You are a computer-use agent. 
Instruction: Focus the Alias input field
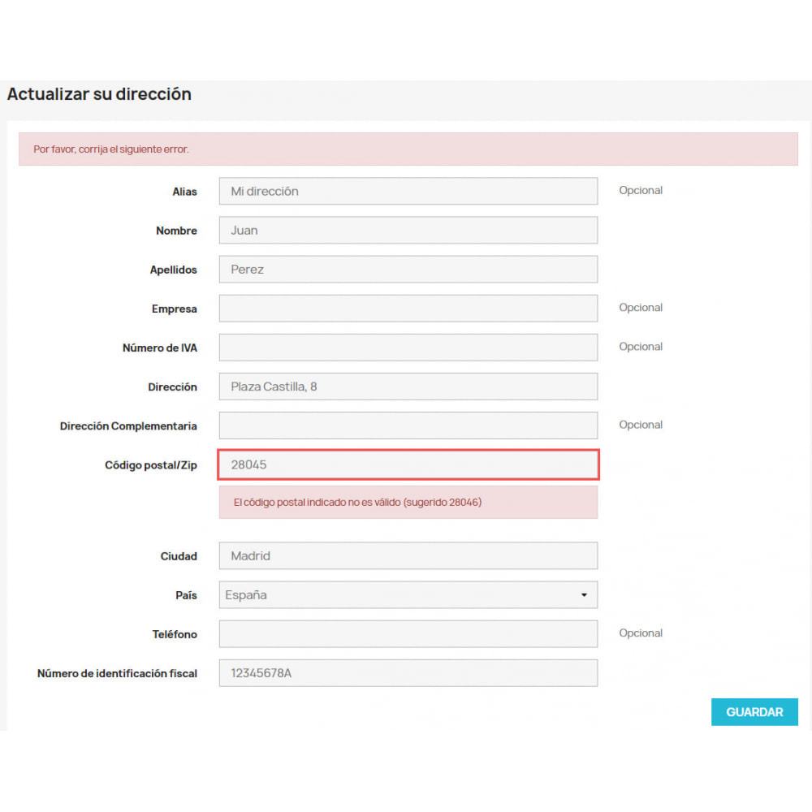tap(408, 192)
